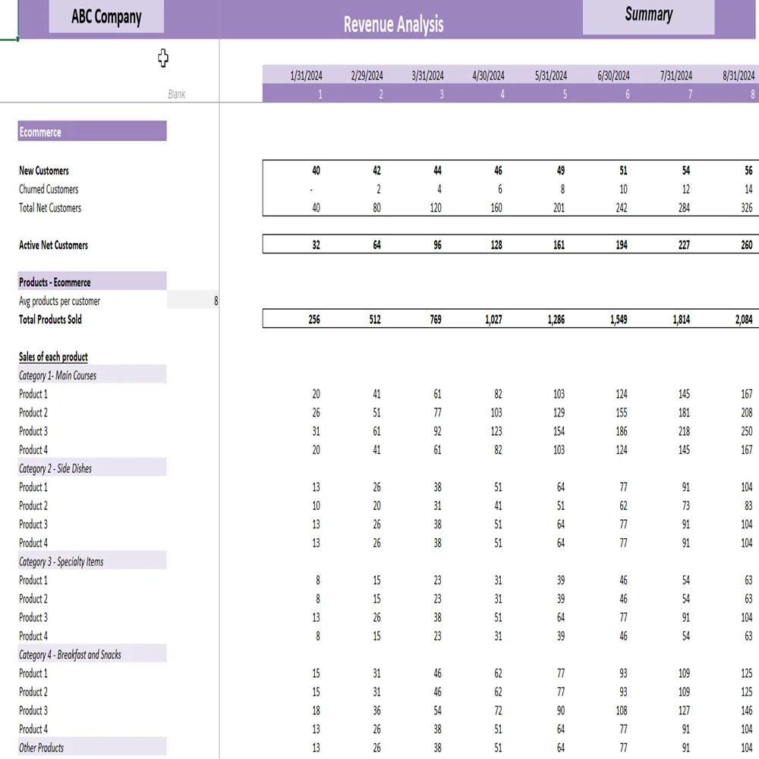
Task: Click the Products - Ecommerce header
Action: tap(92, 282)
